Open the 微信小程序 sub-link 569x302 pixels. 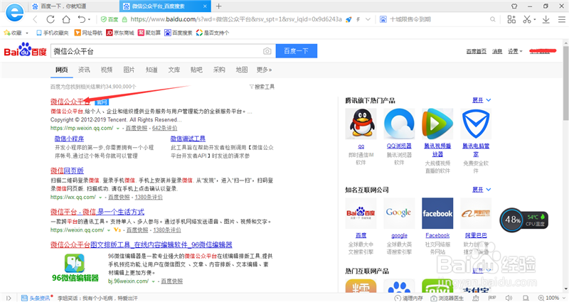(69, 139)
